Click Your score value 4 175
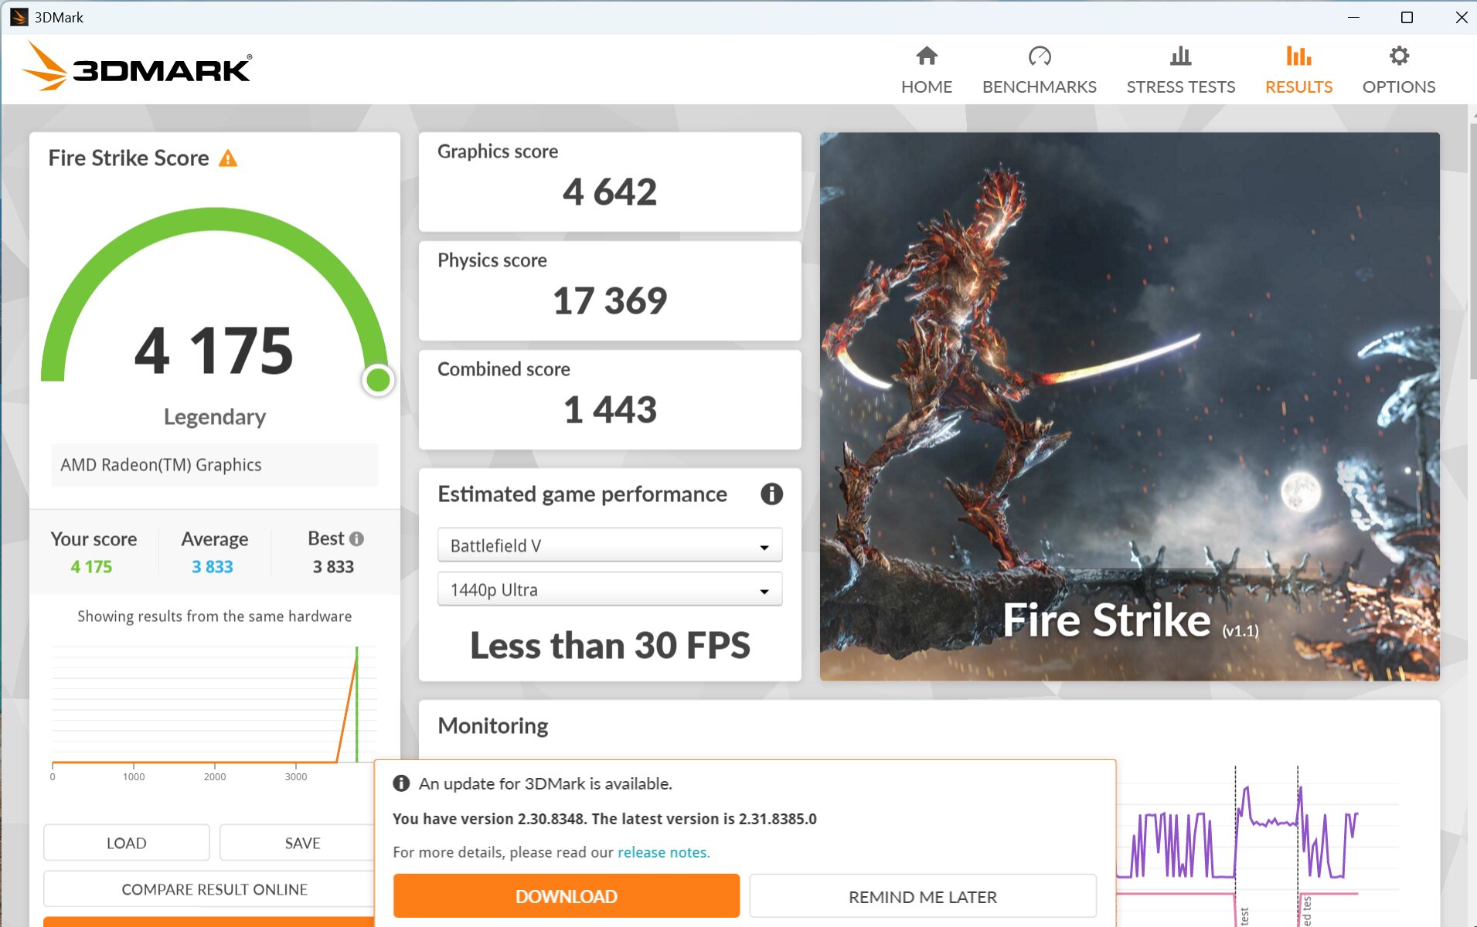 [91, 567]
